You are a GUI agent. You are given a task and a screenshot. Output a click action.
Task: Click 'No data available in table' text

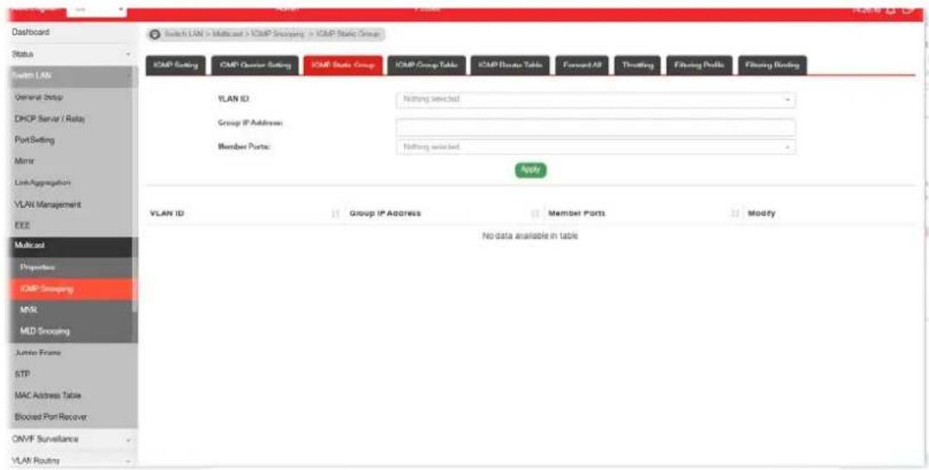pyautogui.click(x=530, y=236)
